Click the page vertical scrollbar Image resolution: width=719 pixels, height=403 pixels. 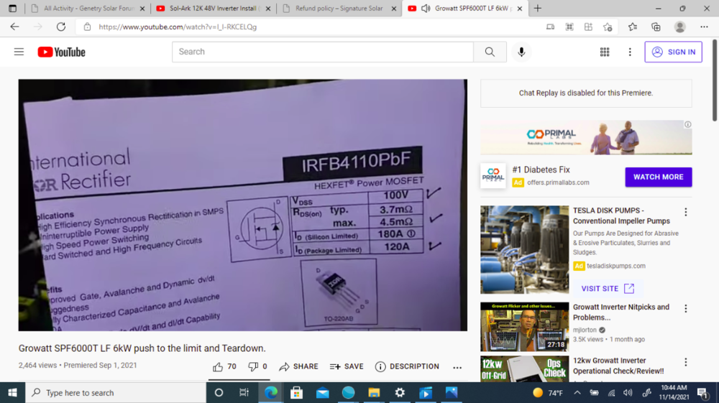tap(715, 80)
